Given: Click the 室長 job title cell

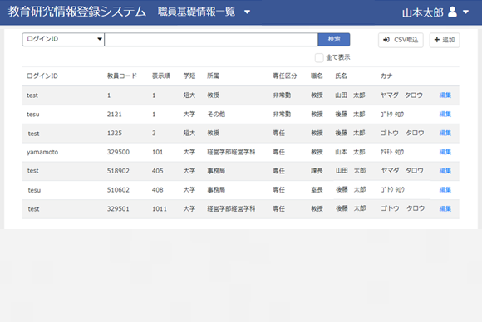Looking at the screenshot, I should (x=317, y=190).
